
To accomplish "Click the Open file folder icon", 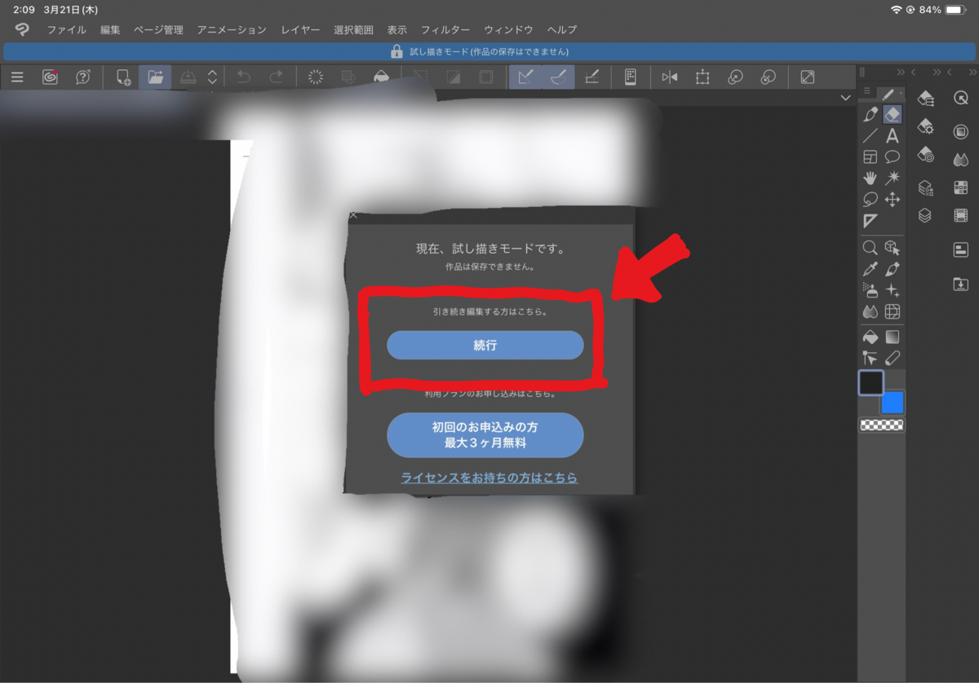I will coord(155,77).
